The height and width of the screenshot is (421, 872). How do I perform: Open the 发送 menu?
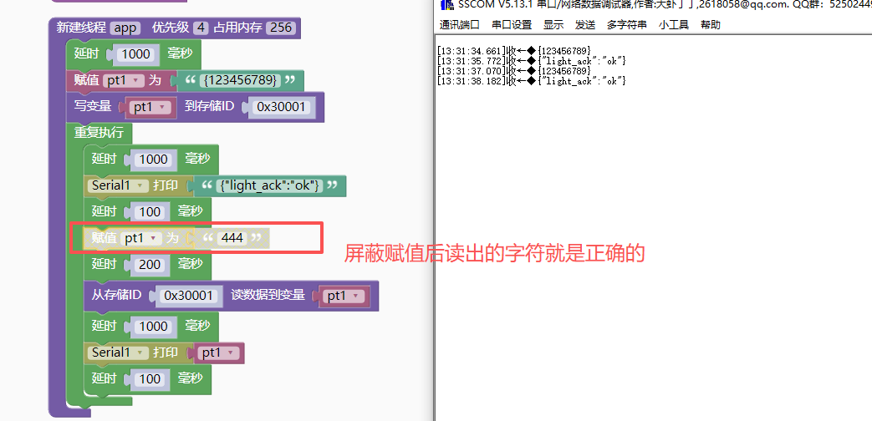(x=584, y=25)
